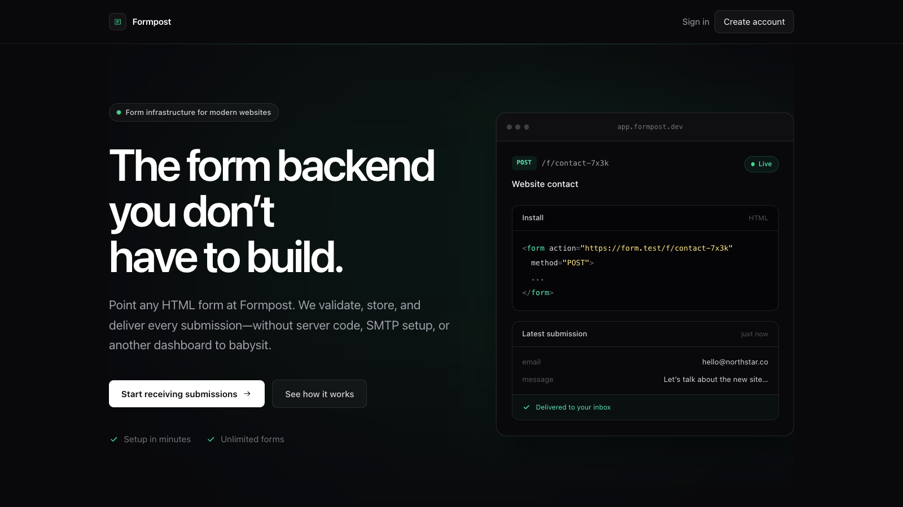Click the message field label in submission
The height and width of the screenshot is (507, 903).
[538, 380]
